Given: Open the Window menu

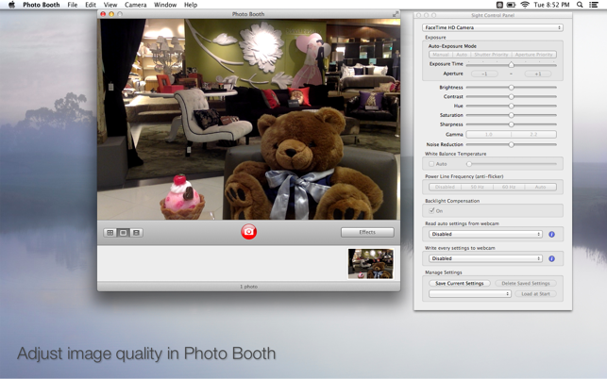Looking at the screenshot, I should point(165,5).
